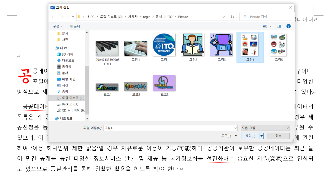The image size is (330, 175).
Task: Go back with the back arrow
Action: tap(53, 17)
